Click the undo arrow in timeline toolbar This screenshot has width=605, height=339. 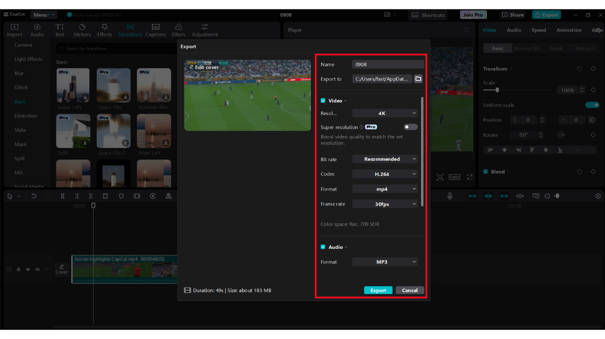coord(34,196)
